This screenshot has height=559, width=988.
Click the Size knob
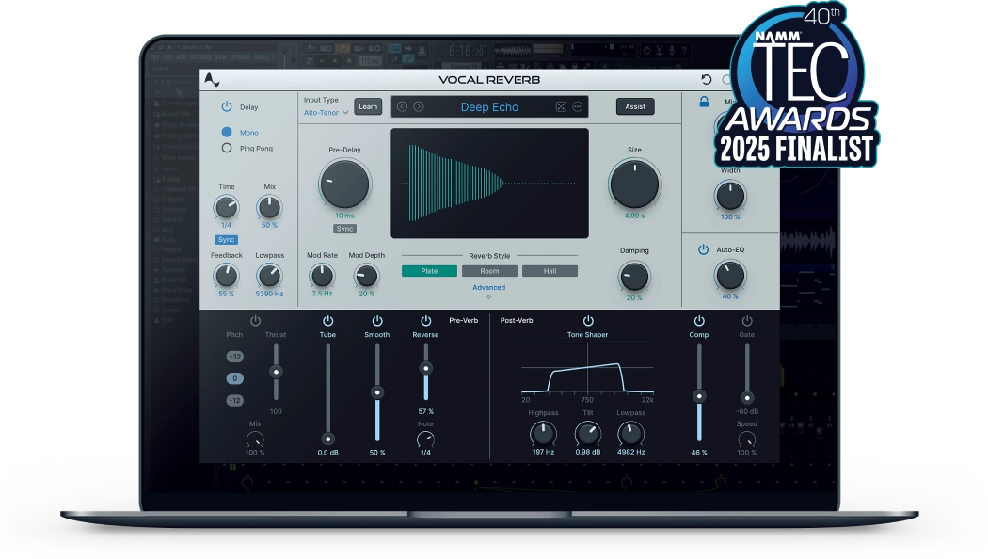point(634,184)
